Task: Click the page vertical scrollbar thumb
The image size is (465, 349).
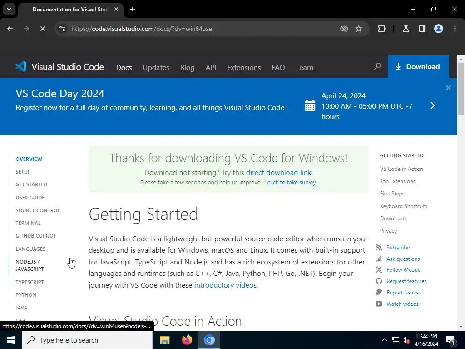Action: [461, 89]
